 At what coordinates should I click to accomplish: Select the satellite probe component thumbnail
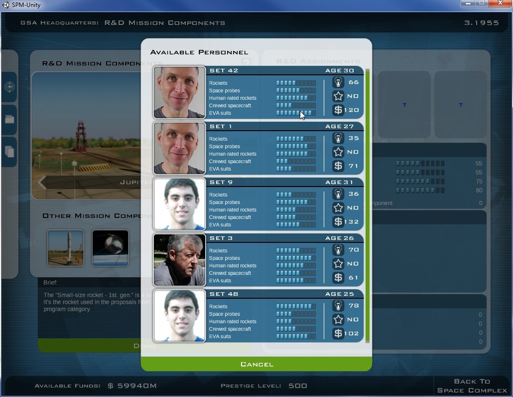coord(110,248)
